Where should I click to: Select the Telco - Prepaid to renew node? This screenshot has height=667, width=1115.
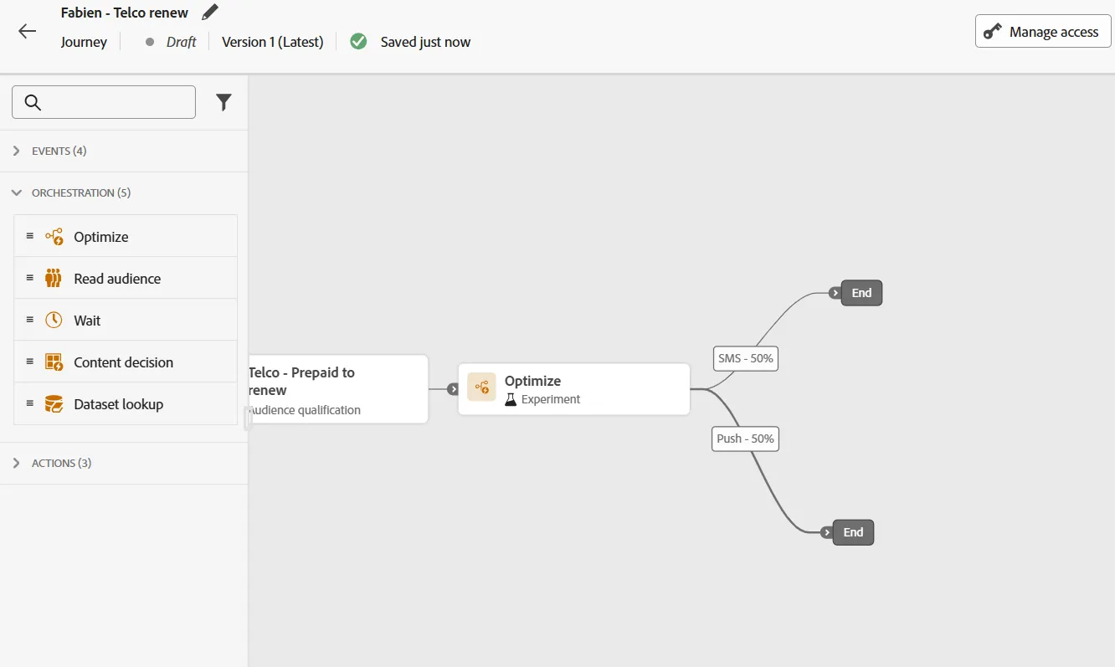(x=338, y=389)
